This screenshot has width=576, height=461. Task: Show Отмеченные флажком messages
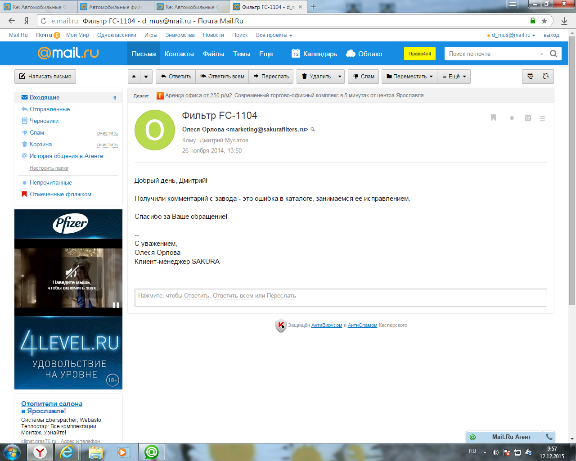60,194
